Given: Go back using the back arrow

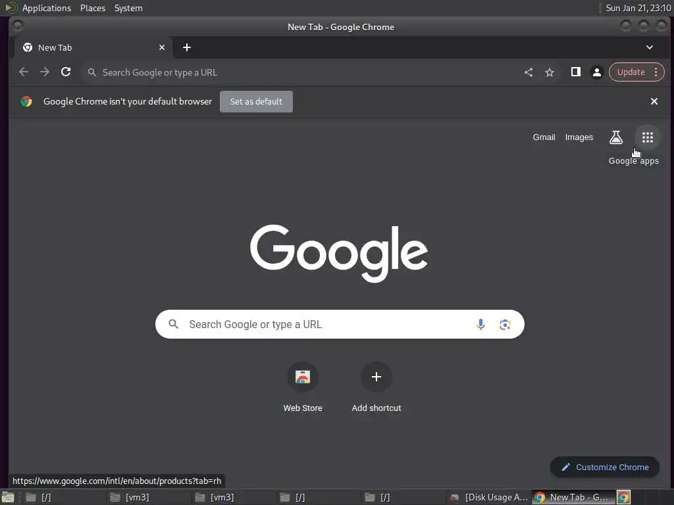Looking at the screenshot, I should [x=24, y=72].
